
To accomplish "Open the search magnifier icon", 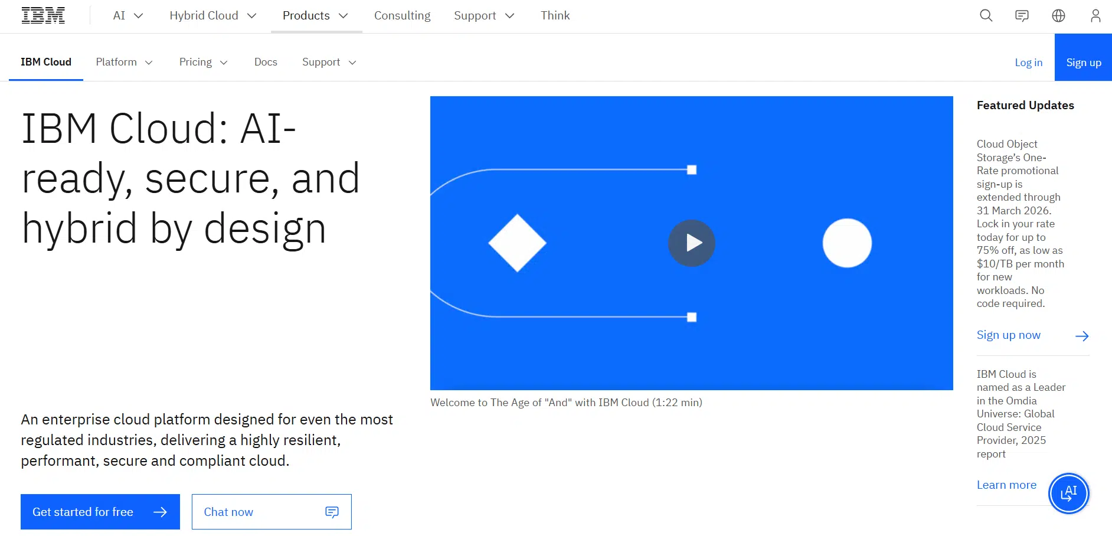I will pyautogui.click(x=986, y=16).
